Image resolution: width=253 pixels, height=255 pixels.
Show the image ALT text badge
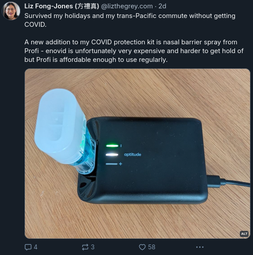pos(244,233)
